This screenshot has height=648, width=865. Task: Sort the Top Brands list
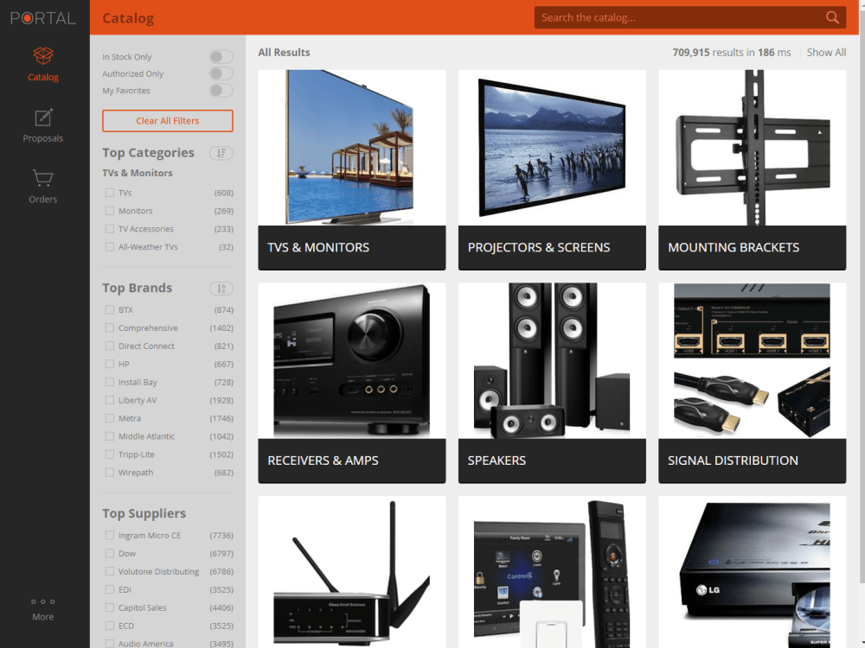221,289
